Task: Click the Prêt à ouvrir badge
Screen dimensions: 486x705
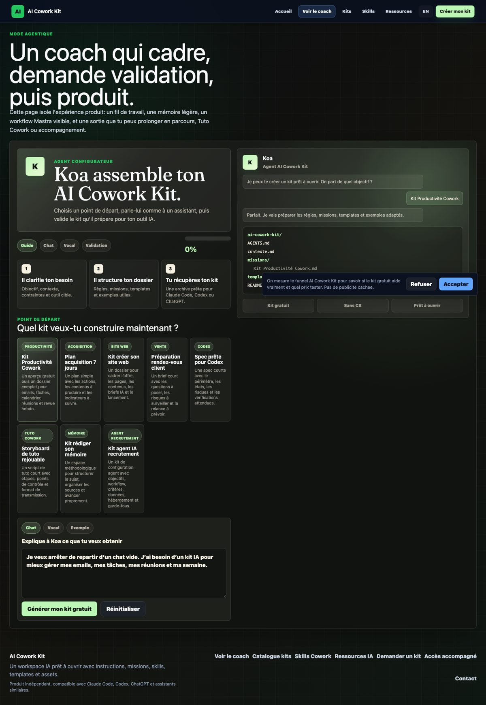Action: point(427,305)
